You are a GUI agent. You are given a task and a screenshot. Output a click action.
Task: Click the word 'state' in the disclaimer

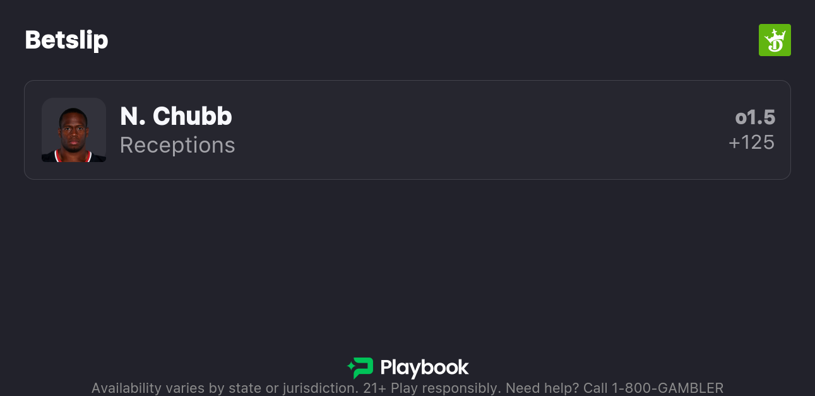[239, 388]
